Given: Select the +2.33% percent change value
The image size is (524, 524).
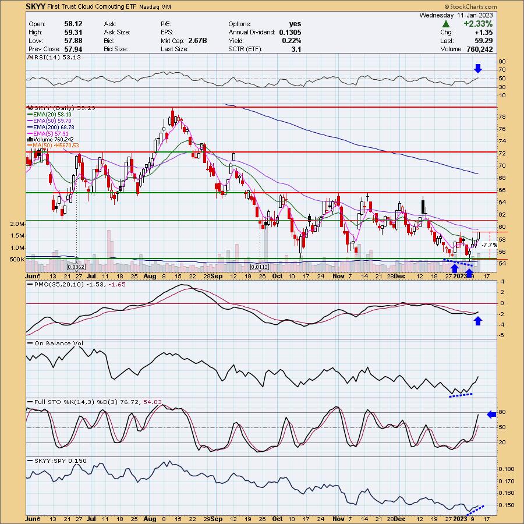Looking at the screenshot, I should pos(478,24).
